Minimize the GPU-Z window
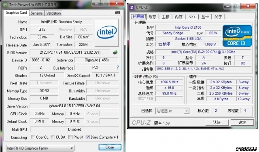The width and height of the screenshot is (259, 152). pos(96,3)
